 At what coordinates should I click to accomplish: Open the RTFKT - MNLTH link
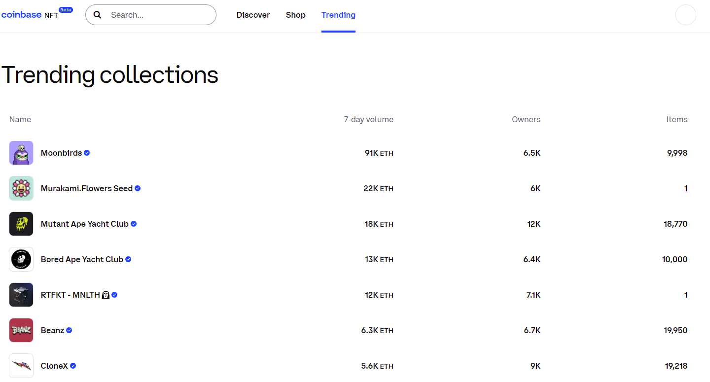pos(75,295)
